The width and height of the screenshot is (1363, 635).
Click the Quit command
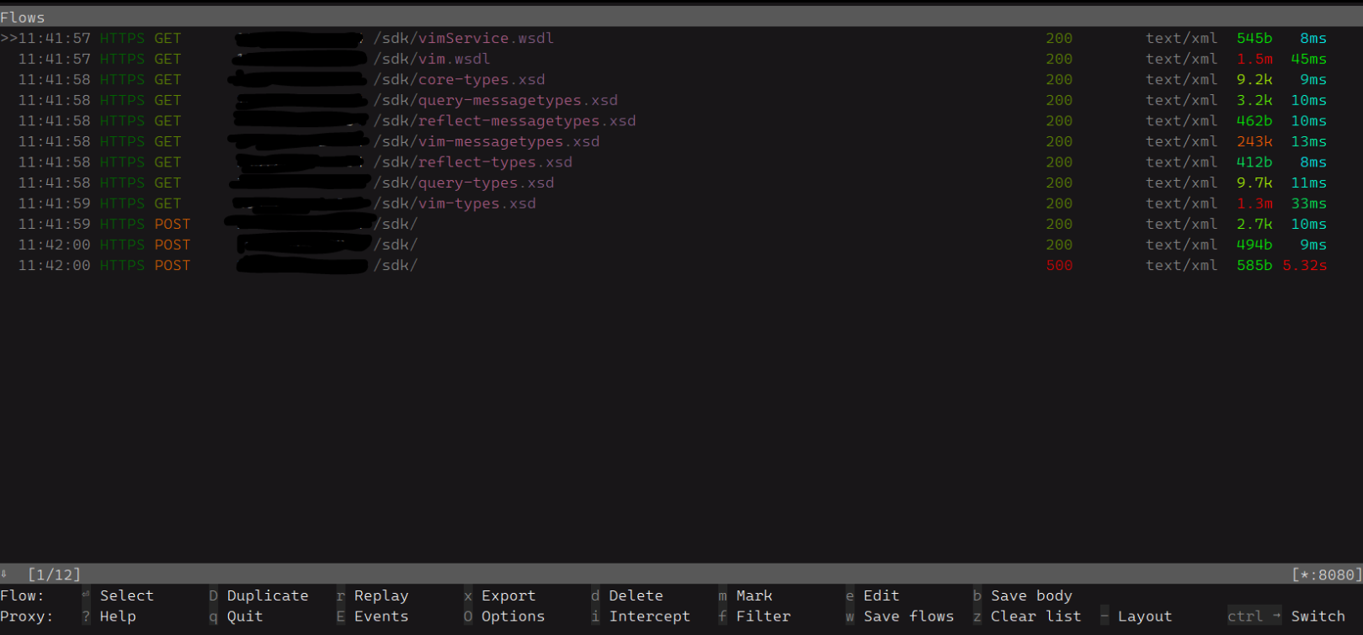(x=244, y=616)
